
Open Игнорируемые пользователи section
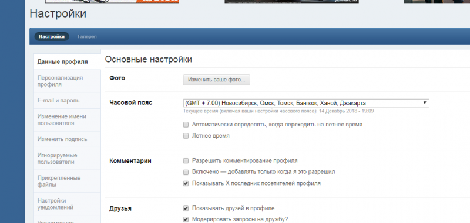[67, 159]
